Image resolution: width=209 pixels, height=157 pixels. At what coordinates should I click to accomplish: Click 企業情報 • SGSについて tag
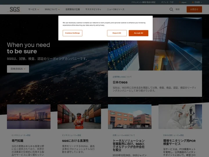[x=122, y=77]
